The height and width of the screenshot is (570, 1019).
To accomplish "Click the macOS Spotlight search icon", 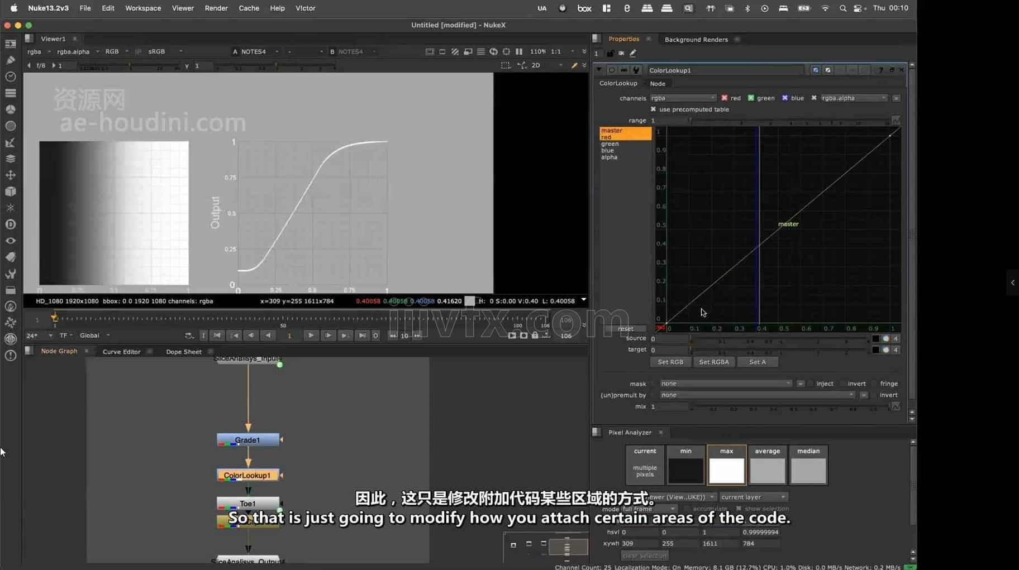I will tap(842, 8).
